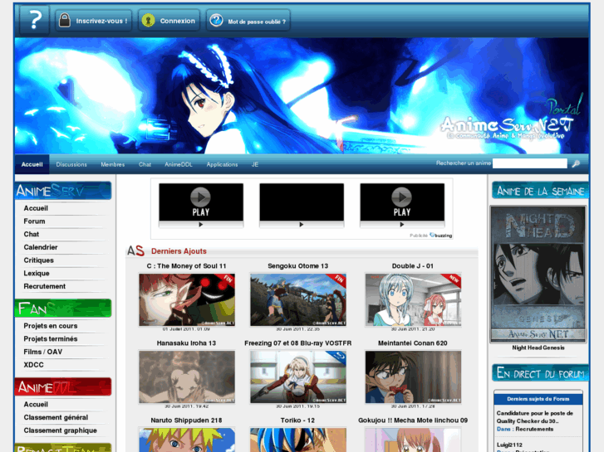Open the Chat tab in navigation bar
This screenshot has height=452, width=604.
coord(145,164)
